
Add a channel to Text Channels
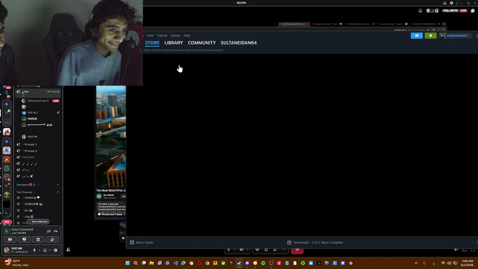58,192
